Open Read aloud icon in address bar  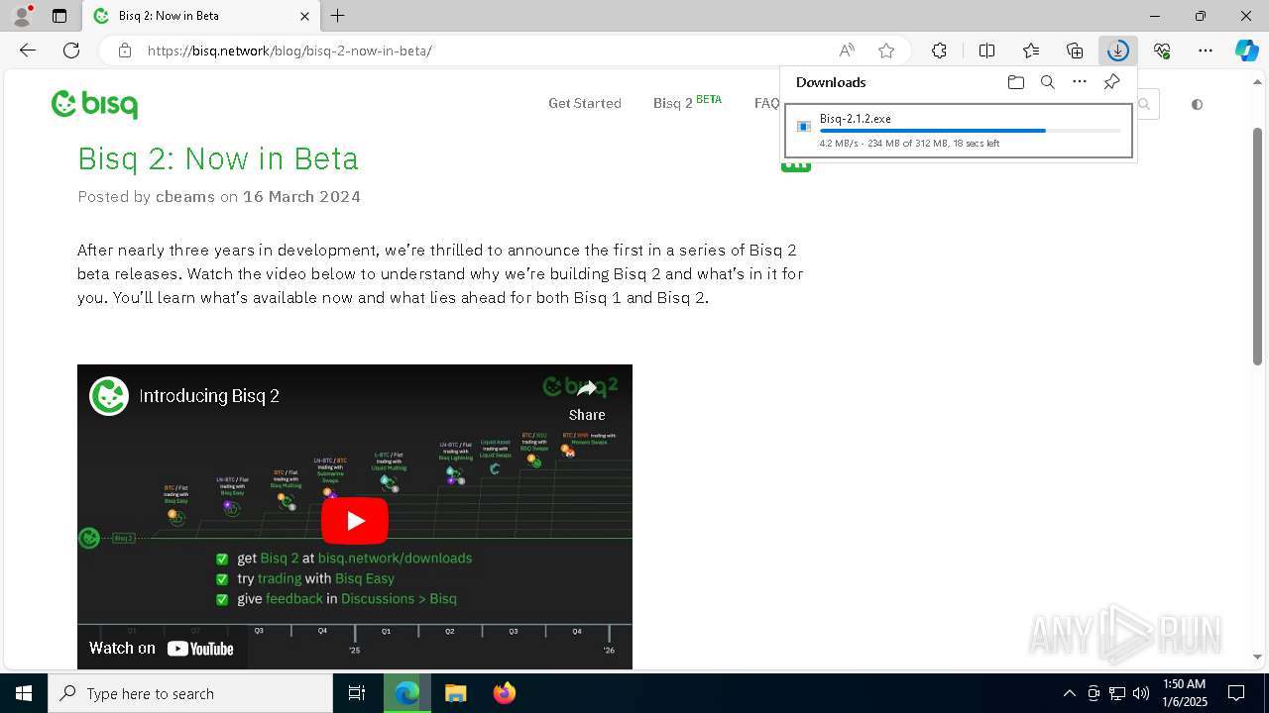pos(847,51)
